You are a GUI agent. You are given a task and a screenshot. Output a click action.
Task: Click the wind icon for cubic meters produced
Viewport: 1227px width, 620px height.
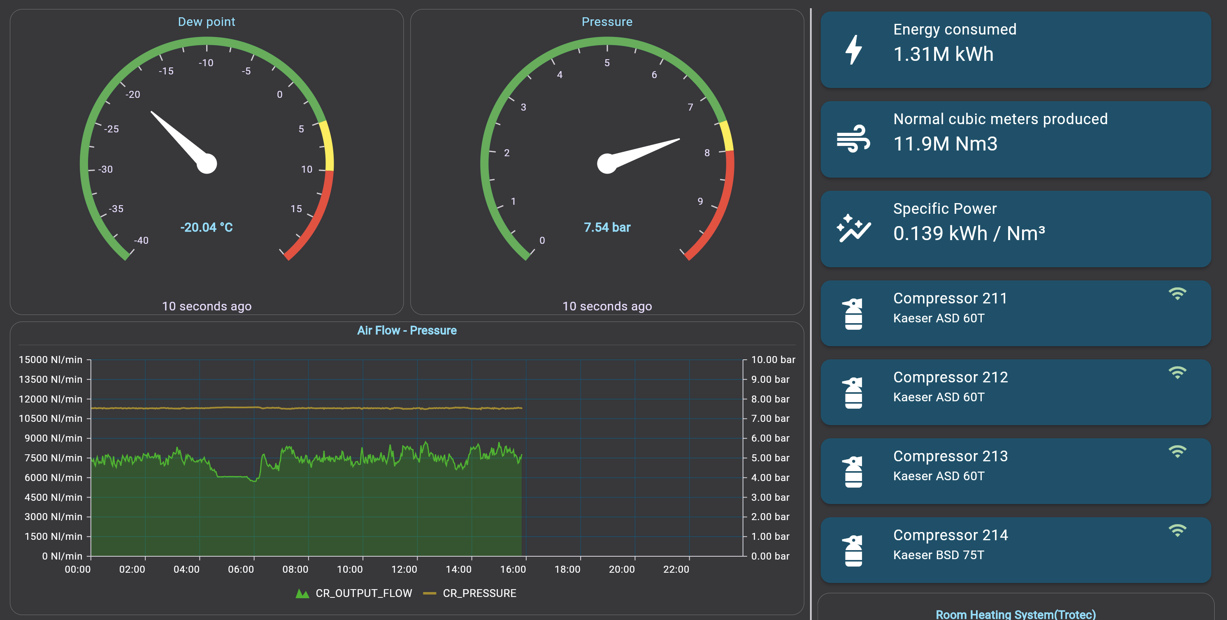click(853, 139)
